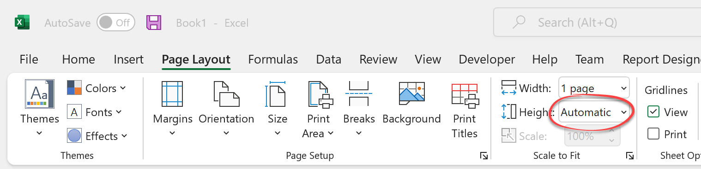Image resolution: width=701 pixels, height=169 pixels.
Task: Click the Scale percentage field
Action: click(592, 136)
